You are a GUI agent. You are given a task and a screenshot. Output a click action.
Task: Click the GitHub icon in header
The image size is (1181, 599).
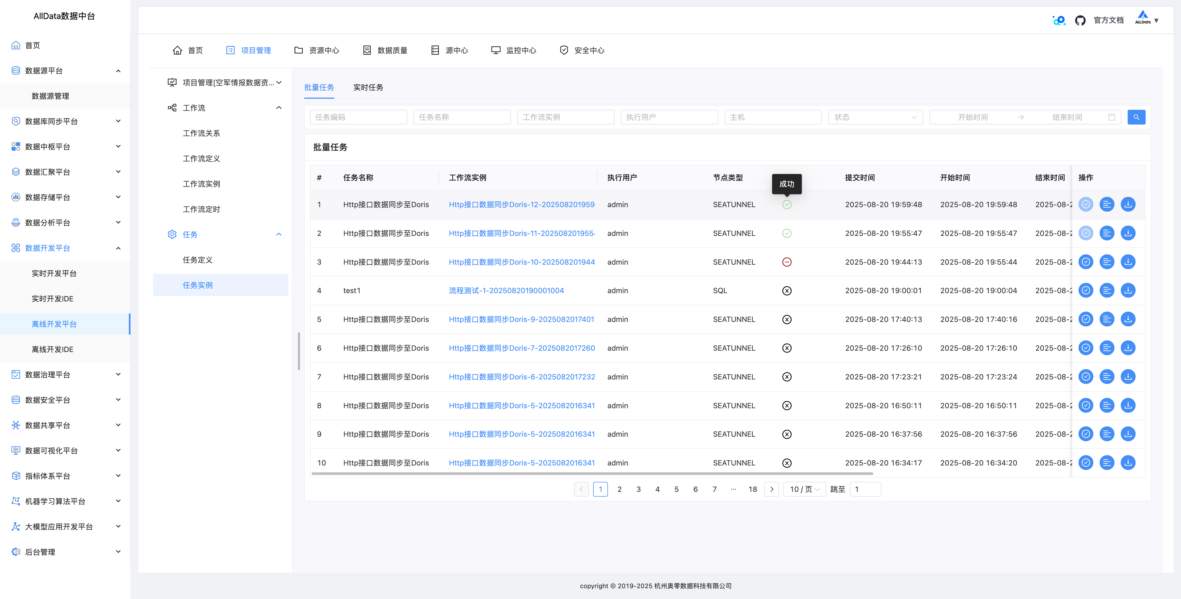coord(1080,20)
